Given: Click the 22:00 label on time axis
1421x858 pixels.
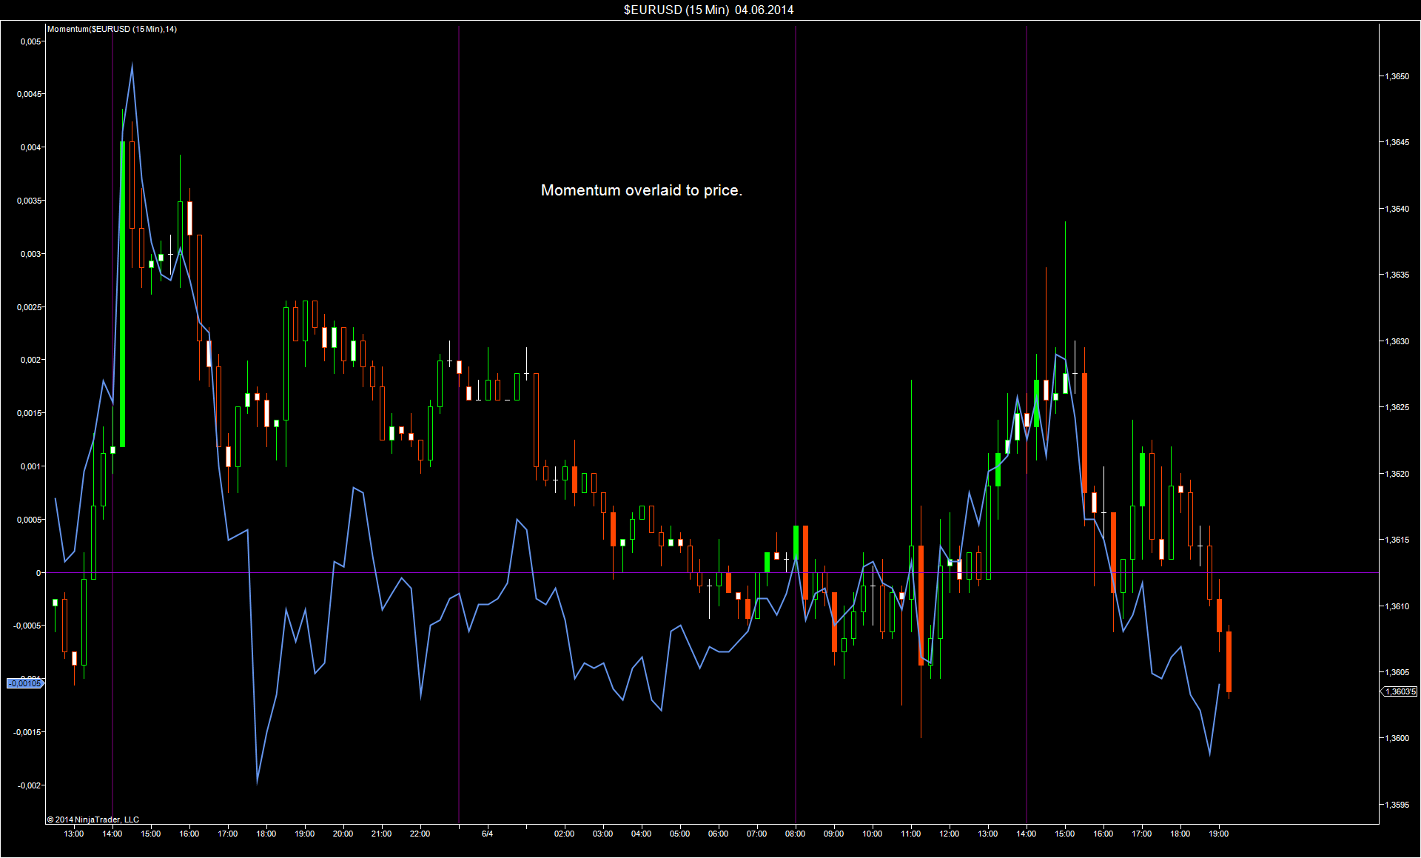Looking at the screenshot, I should (x=420, y=834).
